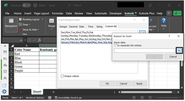Click the Input data text field
This screenshot has width=185, height=101.
coord(145,51)
